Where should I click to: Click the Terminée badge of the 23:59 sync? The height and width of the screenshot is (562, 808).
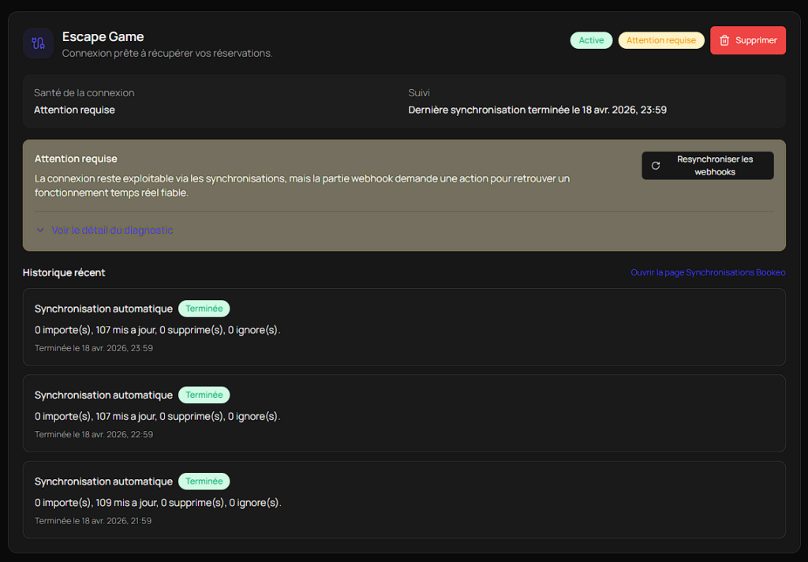[204, 309]
